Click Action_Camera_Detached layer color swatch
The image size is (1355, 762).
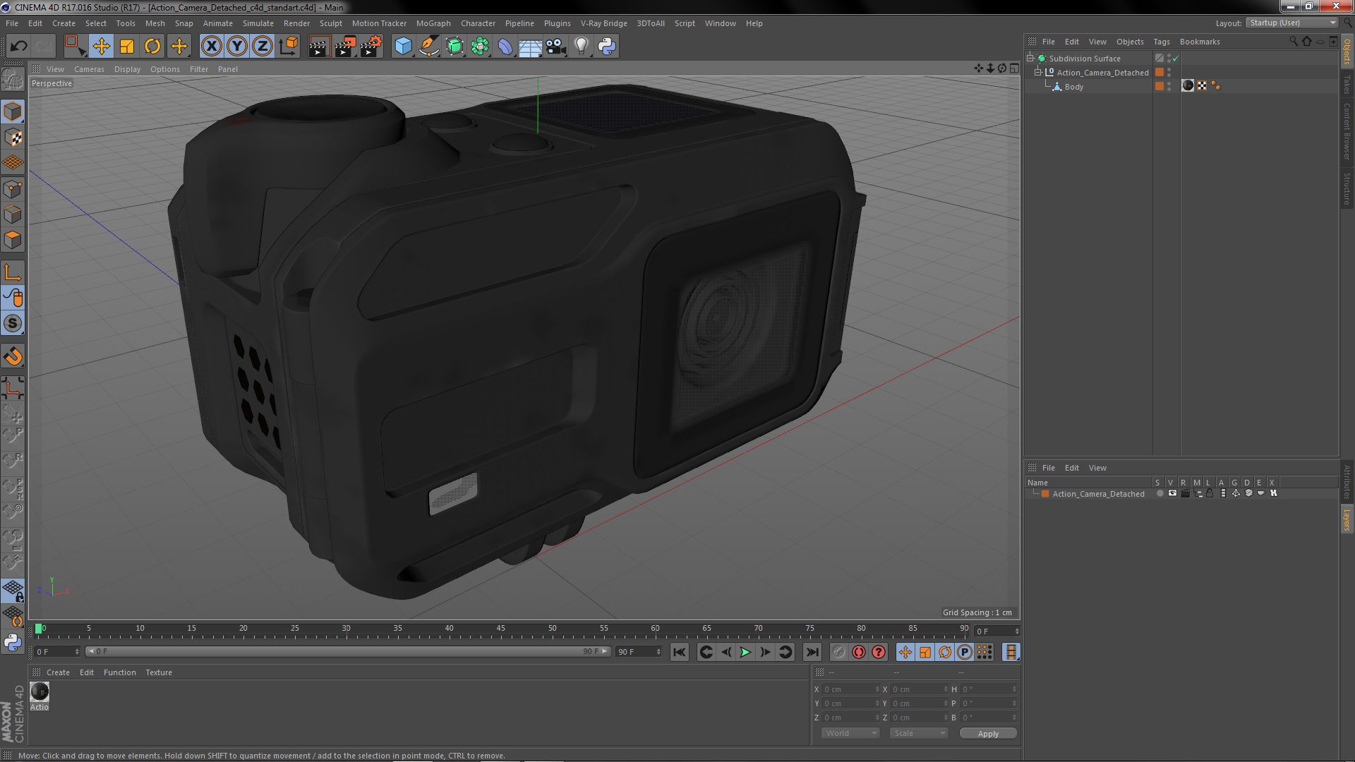point(1045,494)
